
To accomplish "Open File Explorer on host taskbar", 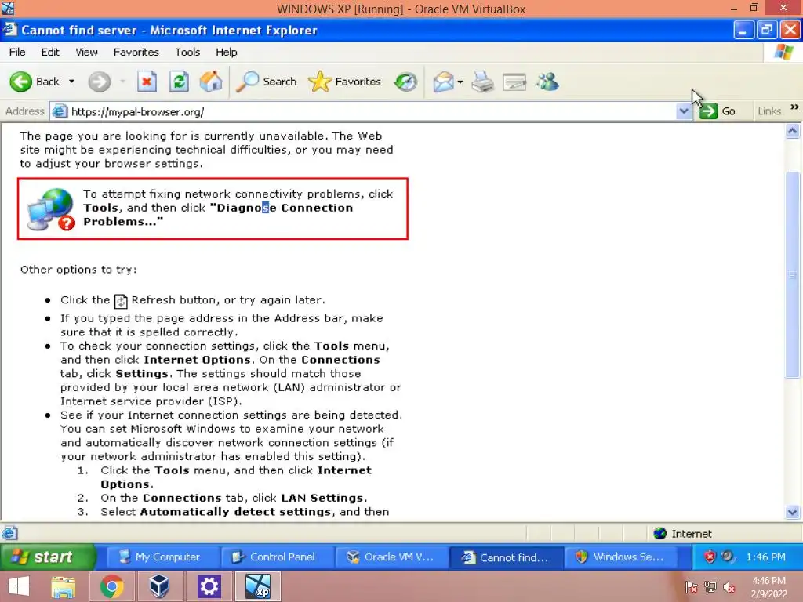I will click(64, 586).
